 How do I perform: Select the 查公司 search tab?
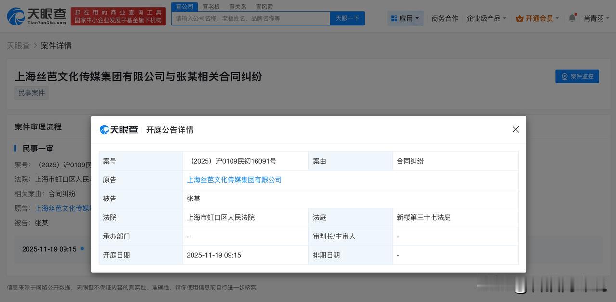click(184, 6)
